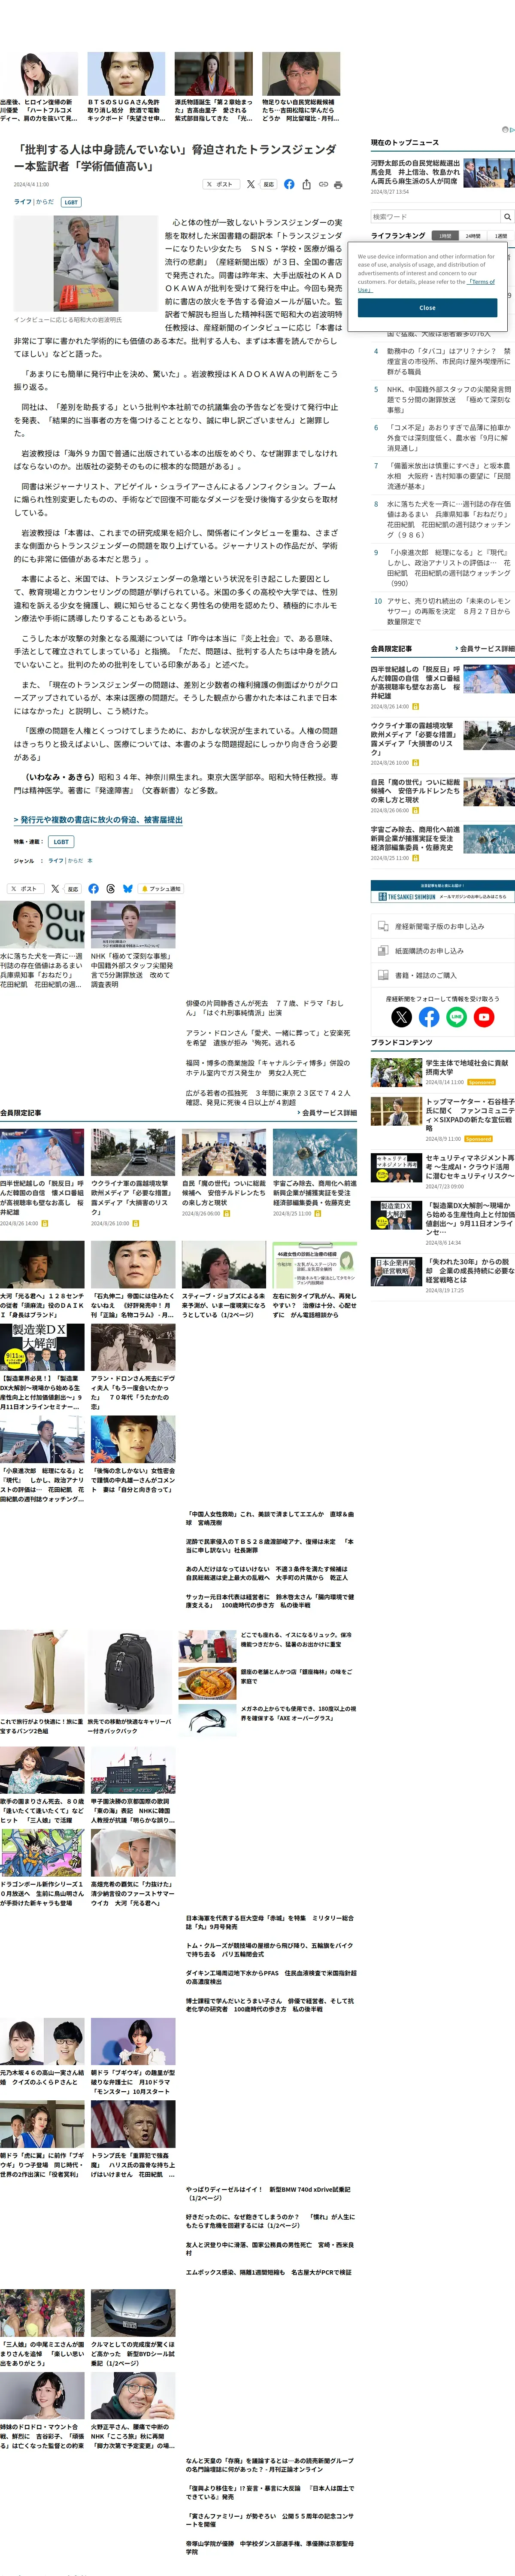Open the Terms of Use link
This screenshot has height=2576, width=515.
427,286
